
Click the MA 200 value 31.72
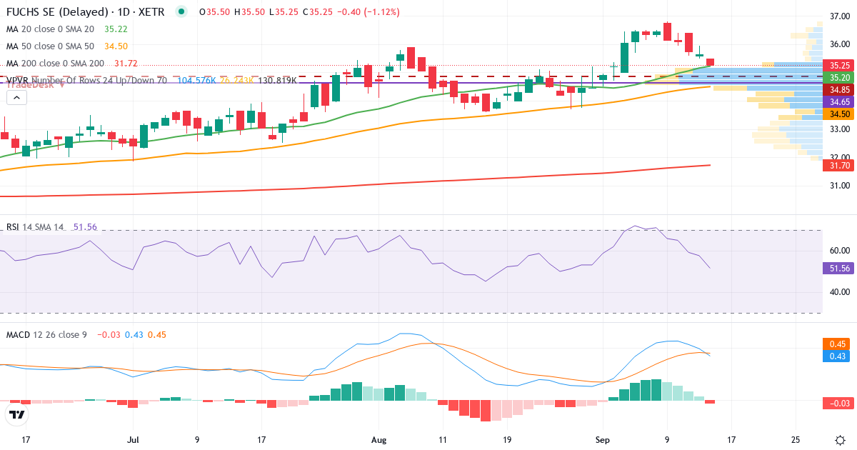125,64
